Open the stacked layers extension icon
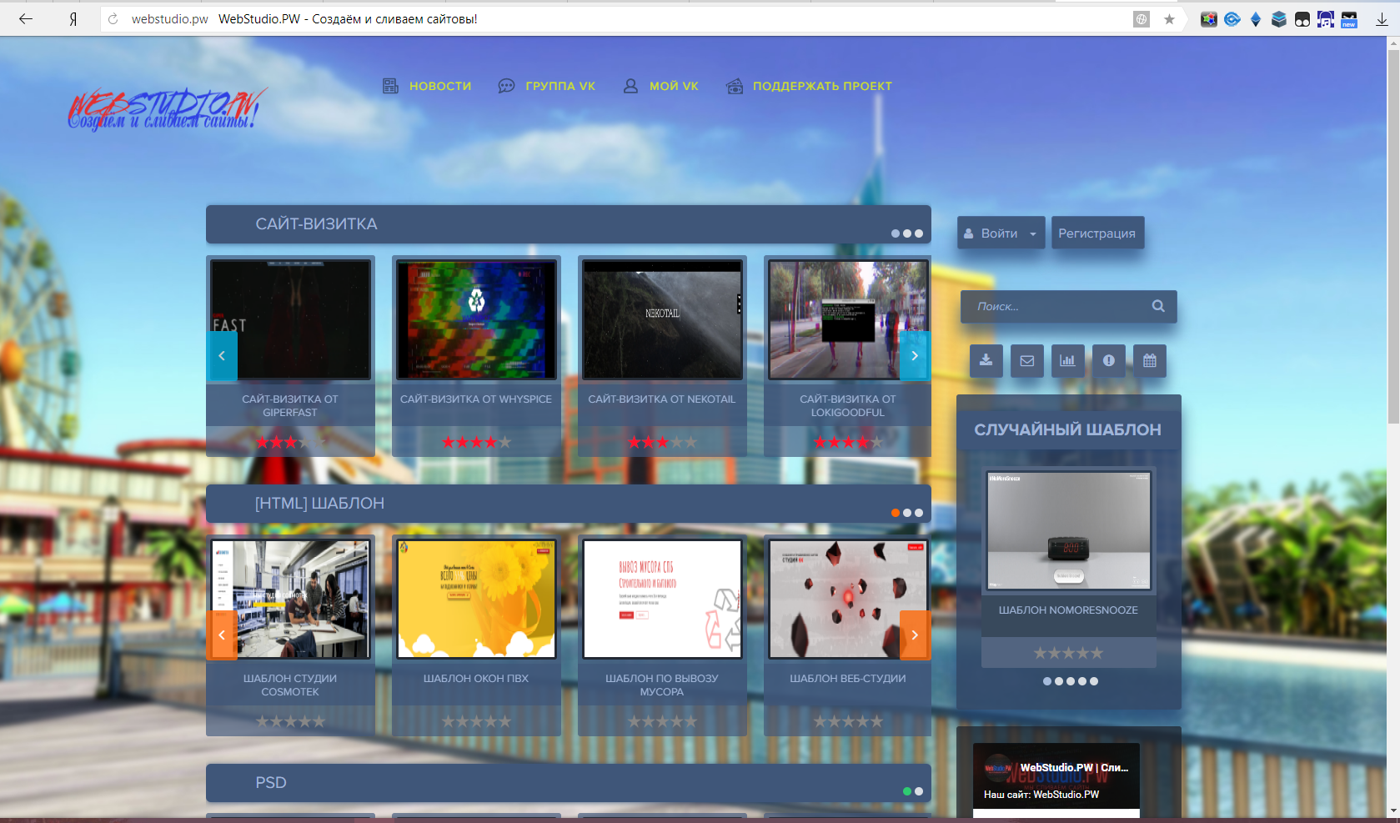1400x823 pixels. [1279, 19]
